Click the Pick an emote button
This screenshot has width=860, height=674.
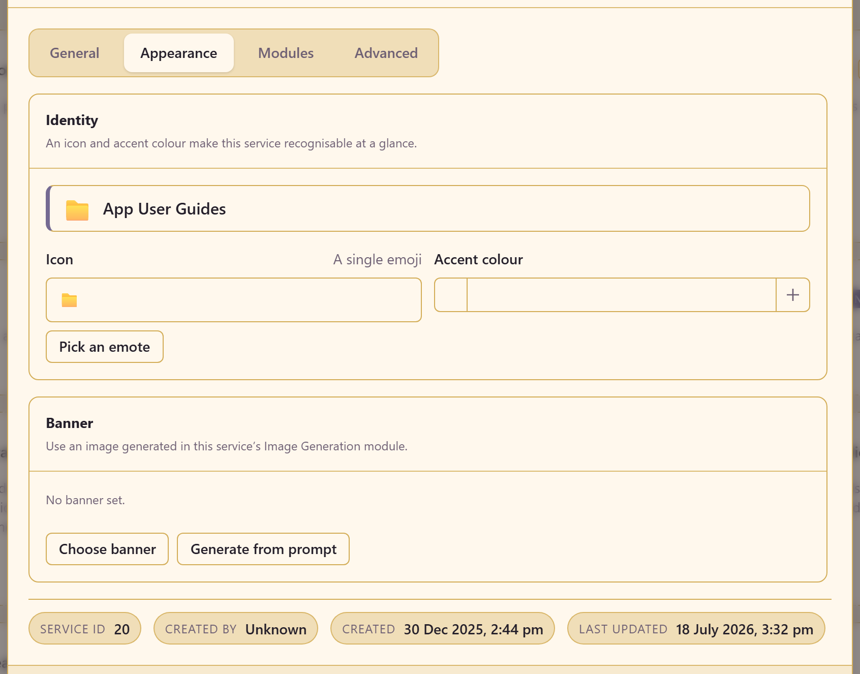[x=105, y=347]
